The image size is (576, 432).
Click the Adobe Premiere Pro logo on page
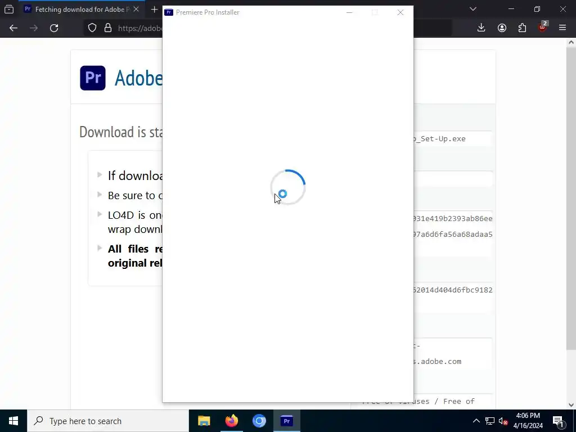[93, 78]
